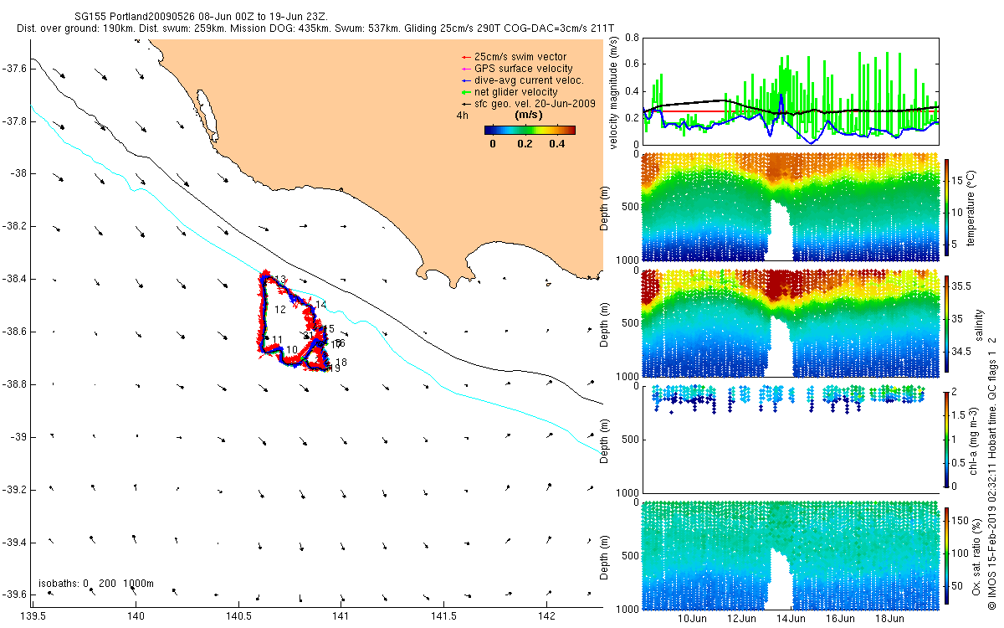Click the 'Dist. over ground: 190km' subtitle line

tap(316, 28)
